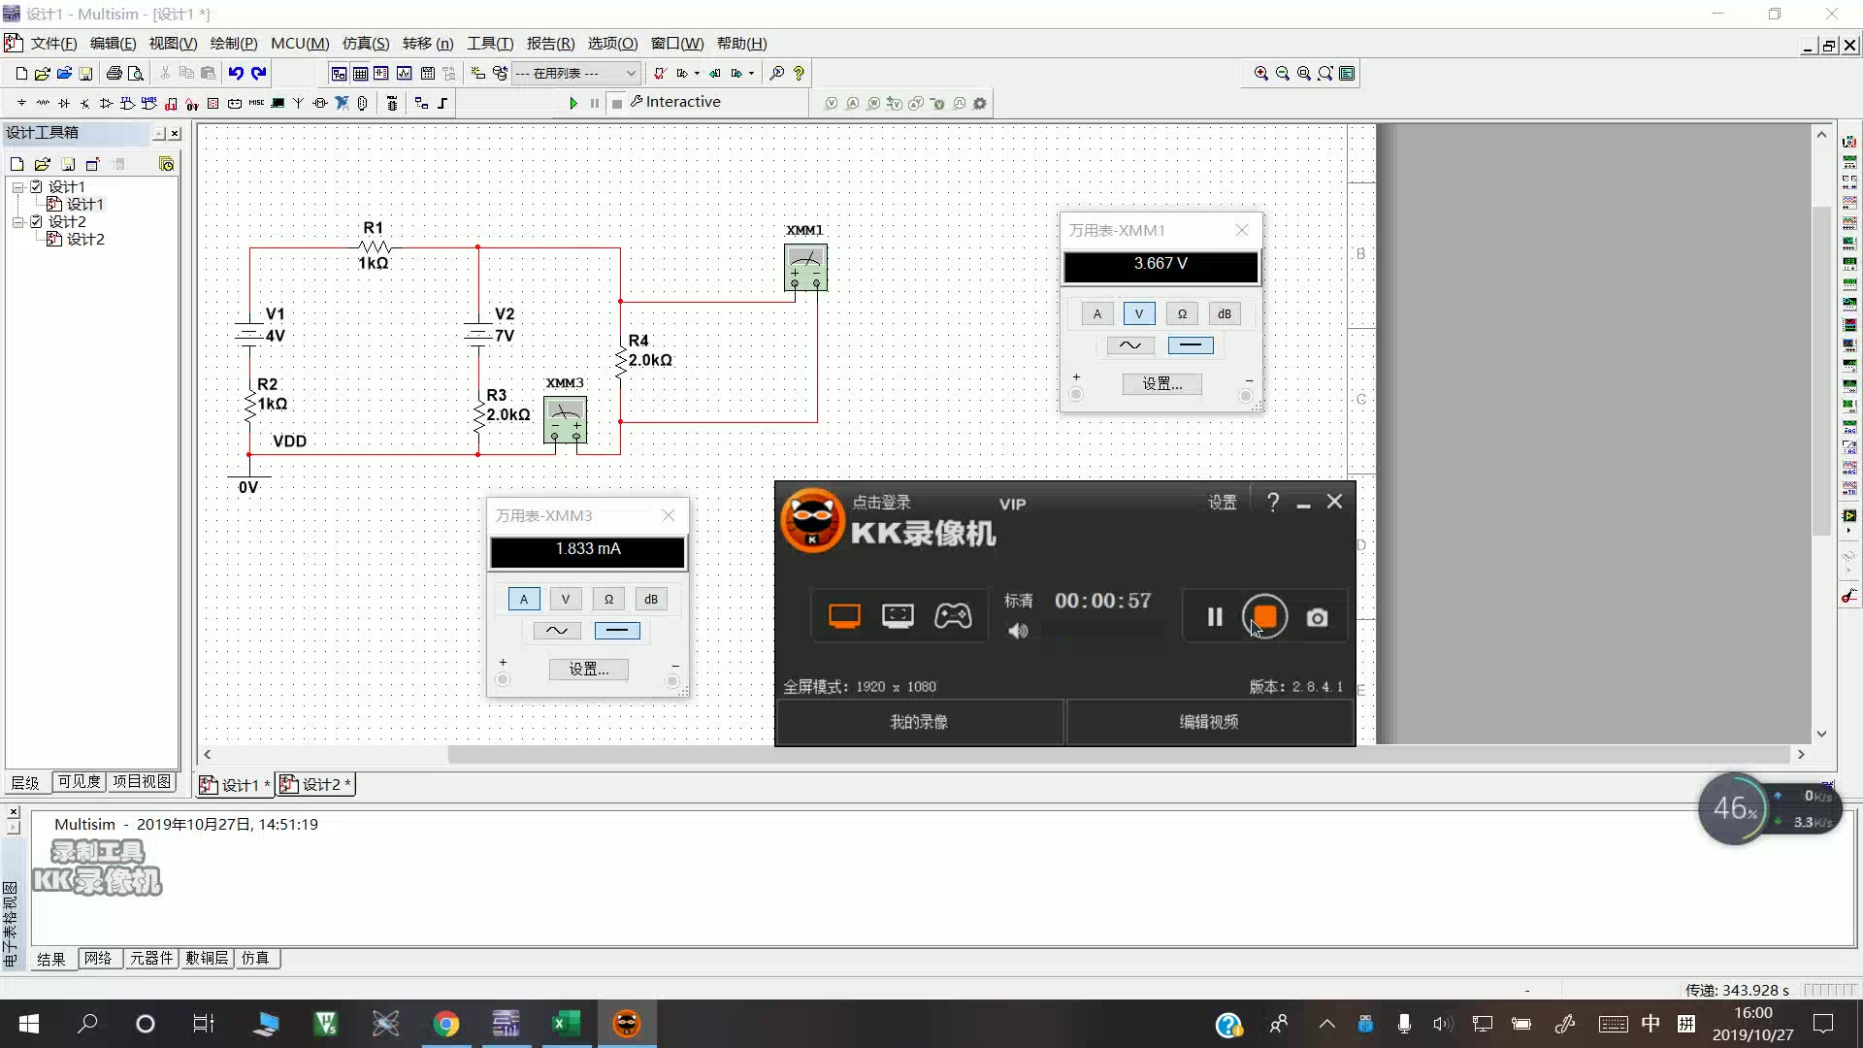This screenshot has height=1048, width=1863.
Task: Click the Pause simulation button
Action: pyautogui.click(x=593, y=102)
